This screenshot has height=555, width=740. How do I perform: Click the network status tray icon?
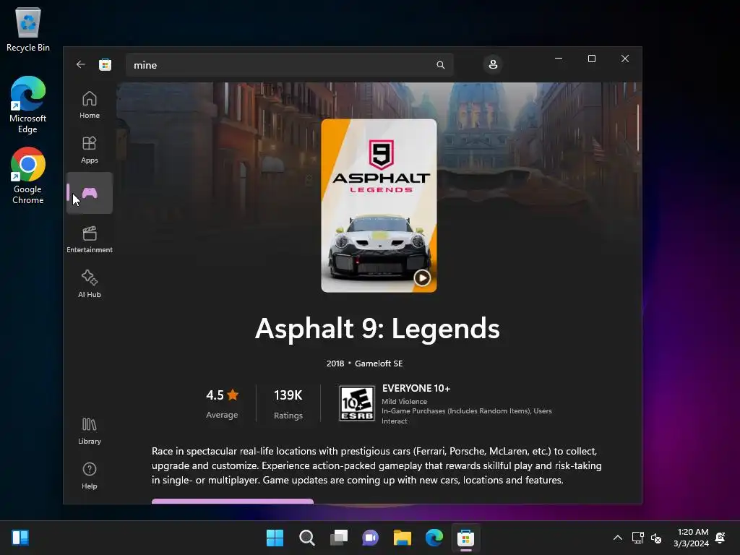[638, 538]
